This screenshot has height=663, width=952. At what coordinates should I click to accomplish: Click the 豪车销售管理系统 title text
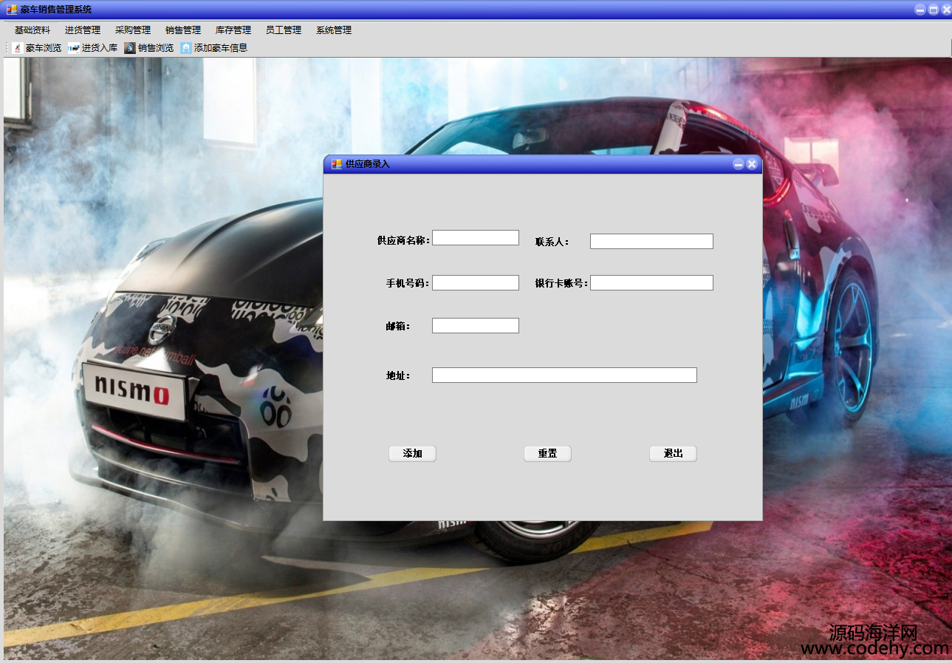[56, 10]
